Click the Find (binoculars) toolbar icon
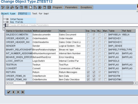Screen dimensions: 138x104 click(21, 7)
